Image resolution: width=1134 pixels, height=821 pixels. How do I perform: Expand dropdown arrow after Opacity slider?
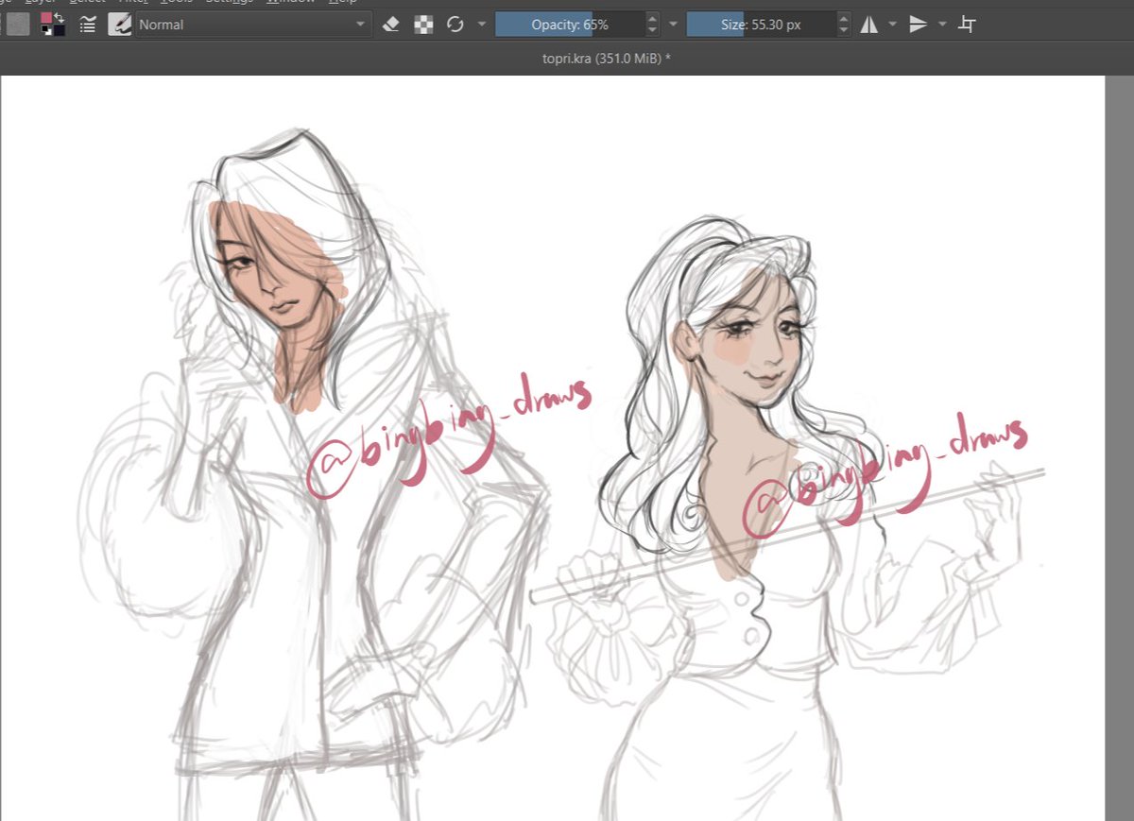(x=673, y=25)
